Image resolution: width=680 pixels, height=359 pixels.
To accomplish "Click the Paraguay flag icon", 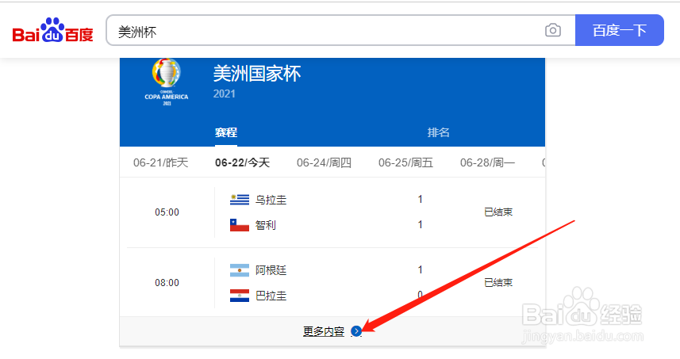I will click(240, 296).
